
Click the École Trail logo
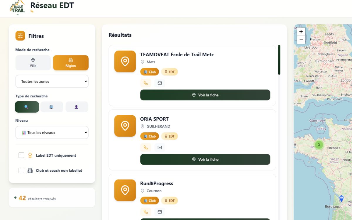17,7
